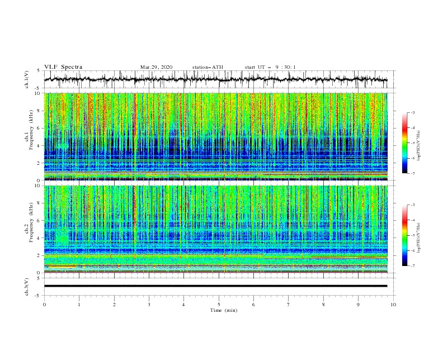Click the "ch.3(V)" axis label
Viewport: 443px width, 342px height.
[x=27, y=287]
